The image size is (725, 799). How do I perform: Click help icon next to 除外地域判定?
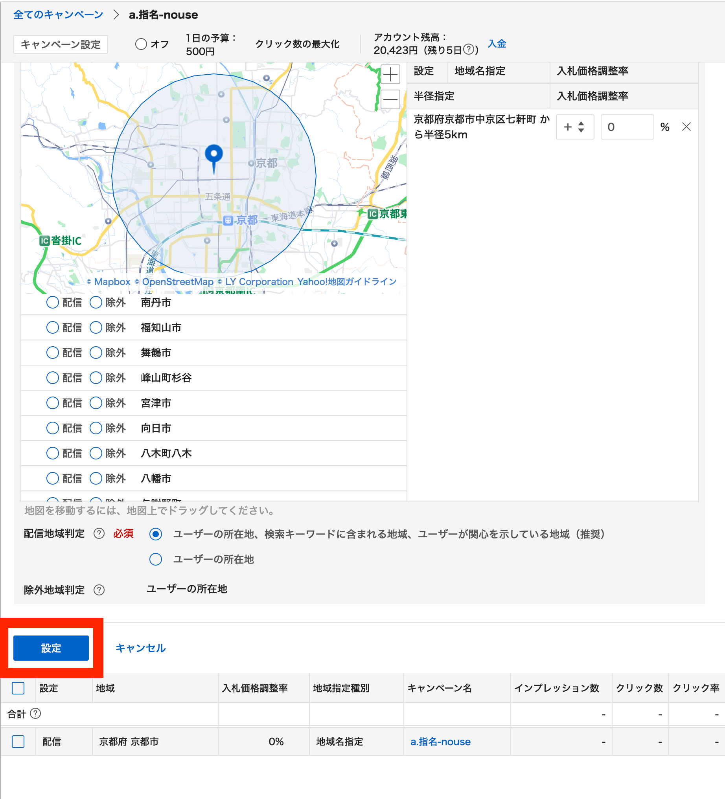point(99,590)
